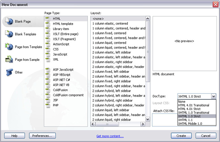Close the New Document dialog
This screenshot has width=220, height=142.
216,4
